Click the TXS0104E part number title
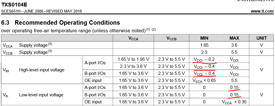Viewport: 275px width, 106px height. click(14, 5)
